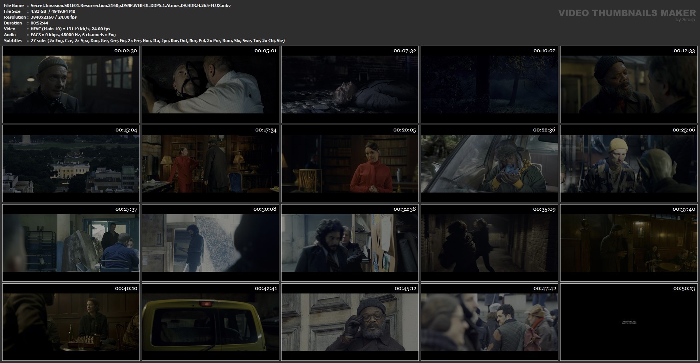The image size is (700, 363).
Task: Select the 00:07:32 frame thumbnail
Action: click(350, 84)
